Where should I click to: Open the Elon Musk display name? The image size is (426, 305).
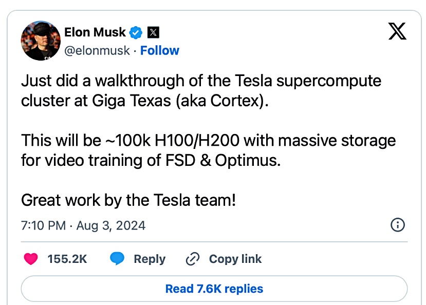point(95,32)
